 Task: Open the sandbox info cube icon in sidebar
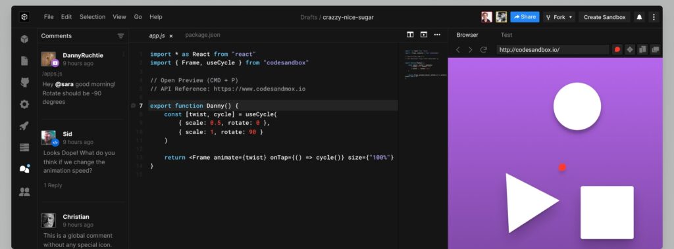[24, 39]
